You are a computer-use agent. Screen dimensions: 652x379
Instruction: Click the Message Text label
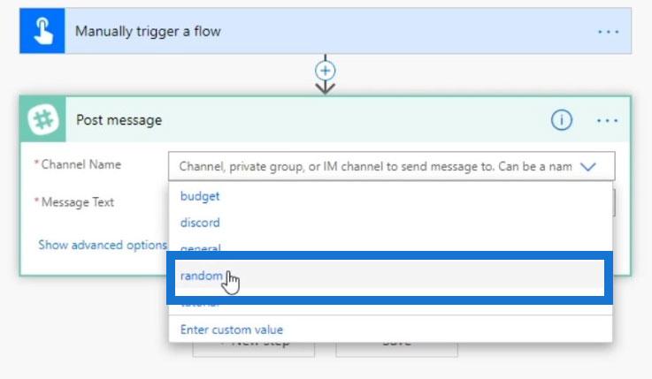coord(77,202)
